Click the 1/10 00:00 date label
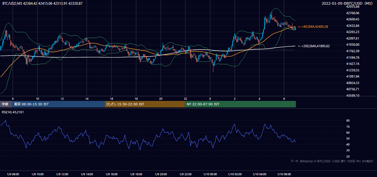 210,174
